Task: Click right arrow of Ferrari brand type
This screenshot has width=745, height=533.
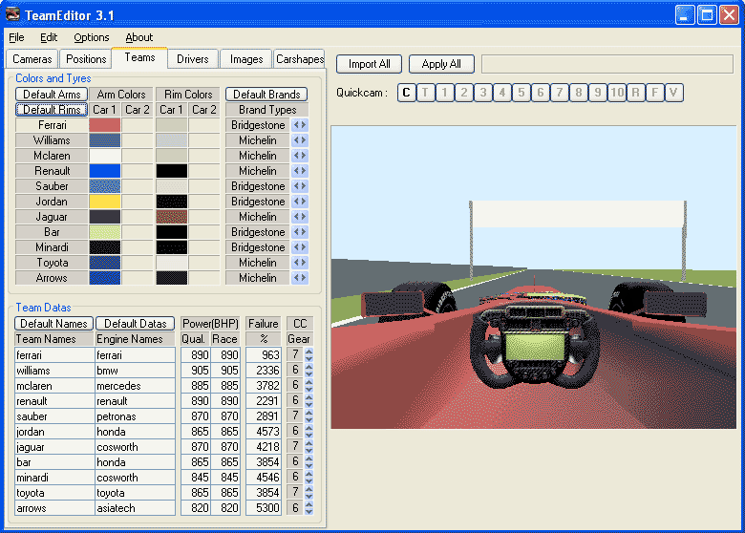Action: point(304,125)
